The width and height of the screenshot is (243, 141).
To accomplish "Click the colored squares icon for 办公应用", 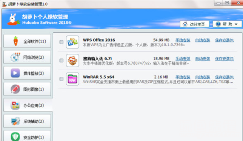I will (x=15, y=105).
